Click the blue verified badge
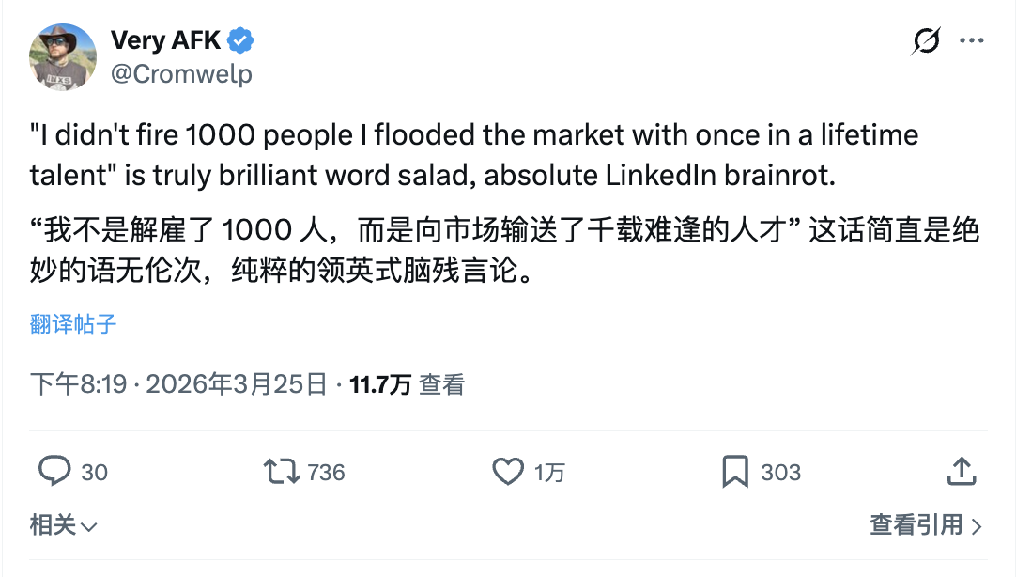 pos(241,41)
